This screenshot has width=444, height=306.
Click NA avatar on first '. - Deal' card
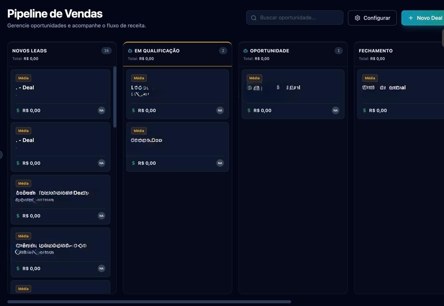click(x=101, y=111)
